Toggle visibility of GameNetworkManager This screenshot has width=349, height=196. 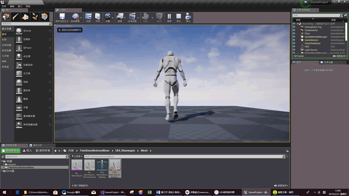click(294, 37)
